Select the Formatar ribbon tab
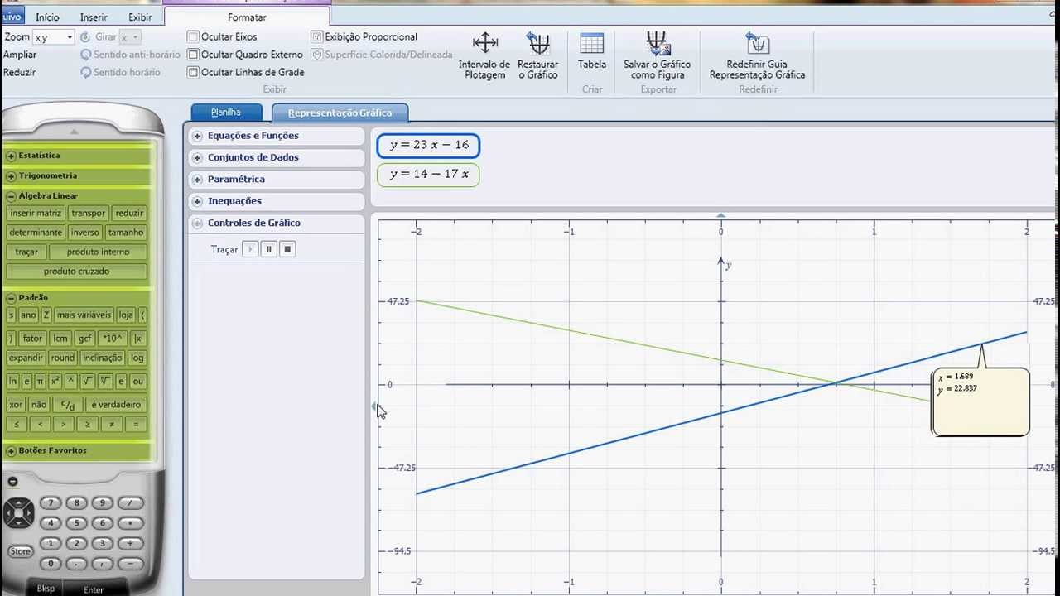This screenshot has width=1060, height=596. [x=247, y=17]
